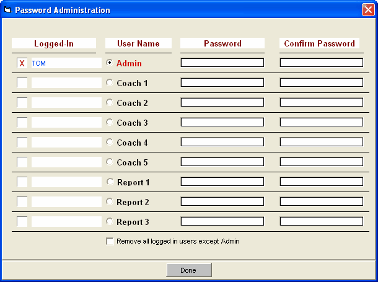The width and height of the screenshot is (378, 282).
Task: Uncheck the logged-in X box for Admin
Action: pyautogui.click(x=22, y=63)
